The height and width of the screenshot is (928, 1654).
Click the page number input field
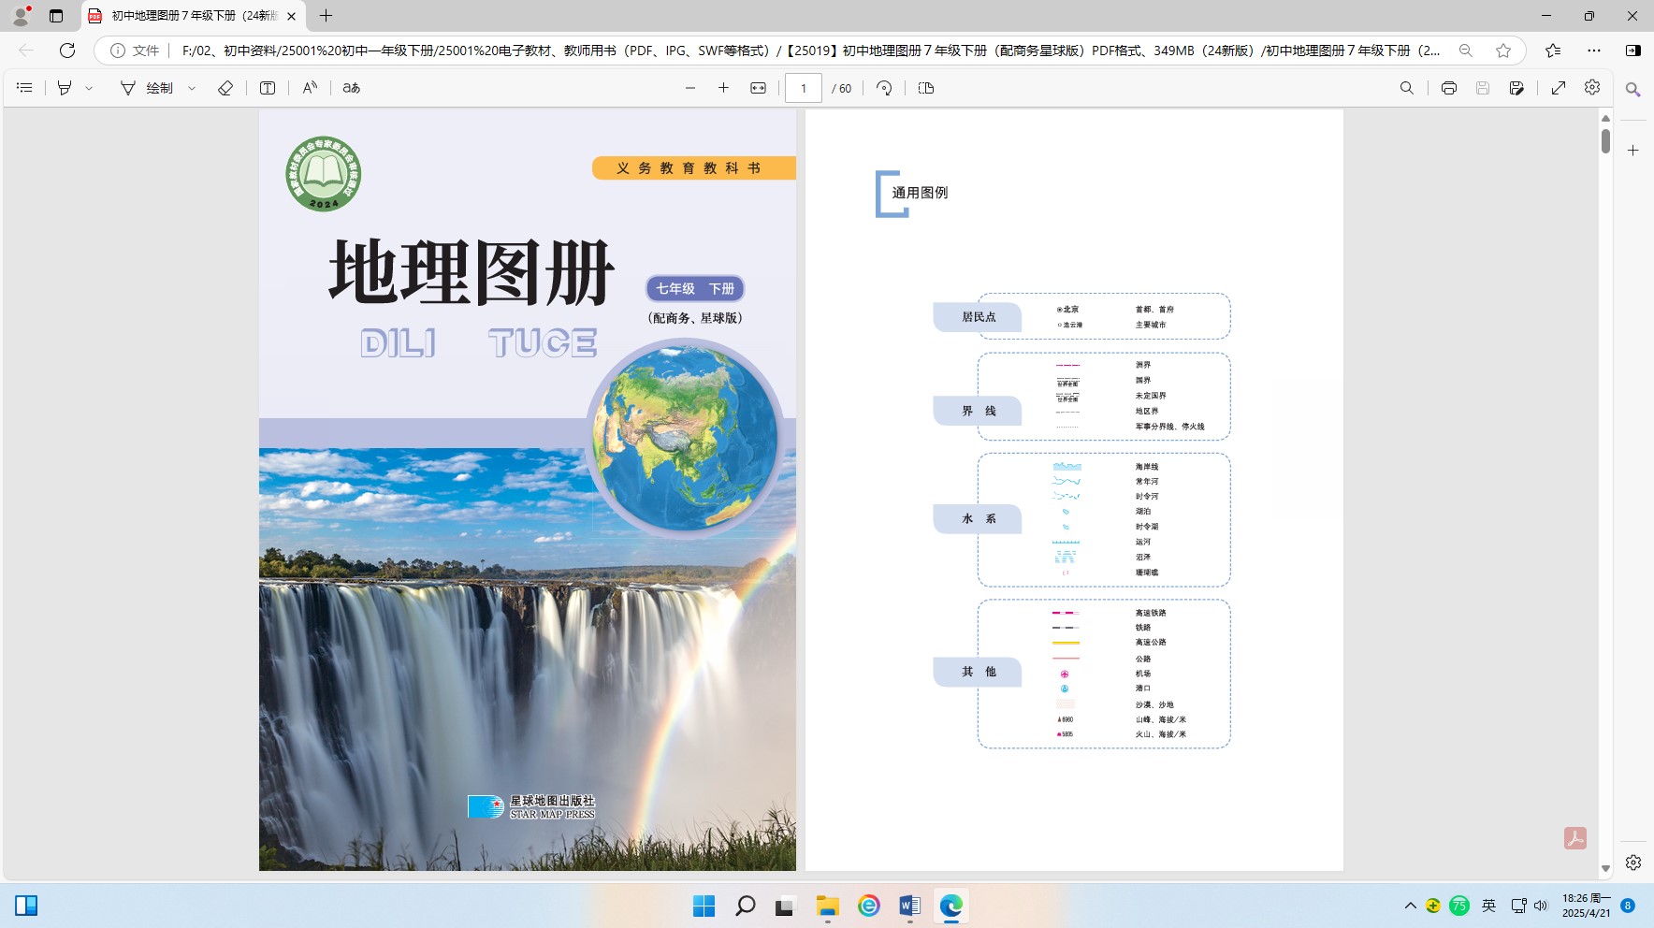point(803,88)
